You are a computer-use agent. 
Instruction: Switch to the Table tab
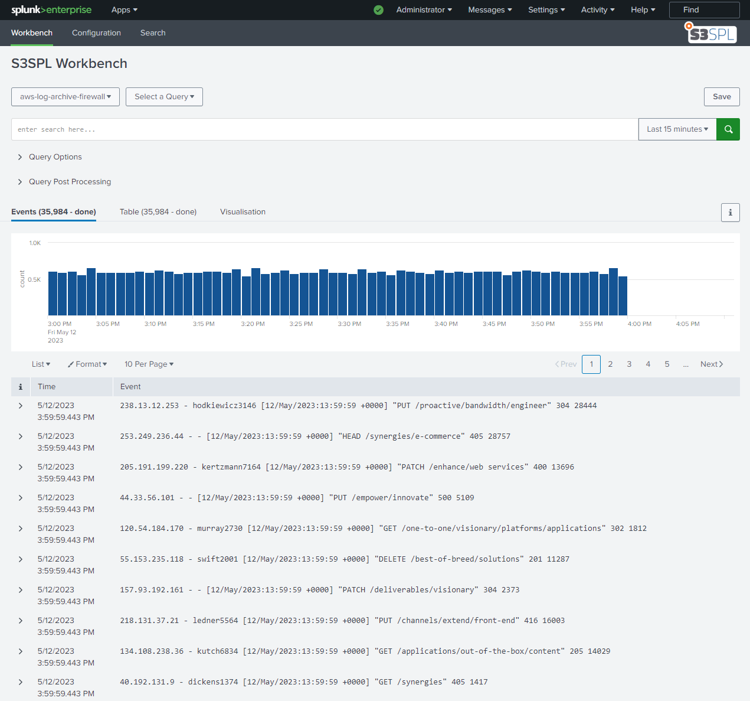158,211
